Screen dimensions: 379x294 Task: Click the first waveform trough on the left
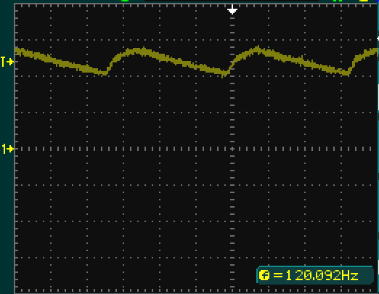click(x=104, y=73)
